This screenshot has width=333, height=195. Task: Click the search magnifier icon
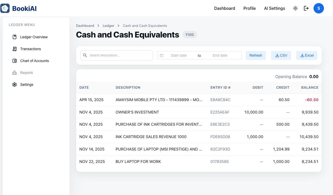[x=85, y=55]
